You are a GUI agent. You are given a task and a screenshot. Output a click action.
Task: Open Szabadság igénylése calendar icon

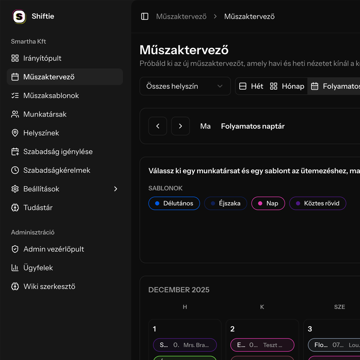point(15,152)
